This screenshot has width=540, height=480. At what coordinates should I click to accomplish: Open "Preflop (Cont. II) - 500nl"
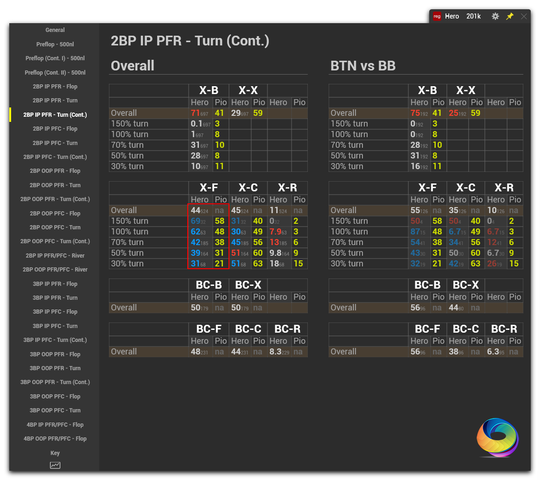[x=55, y=72]
